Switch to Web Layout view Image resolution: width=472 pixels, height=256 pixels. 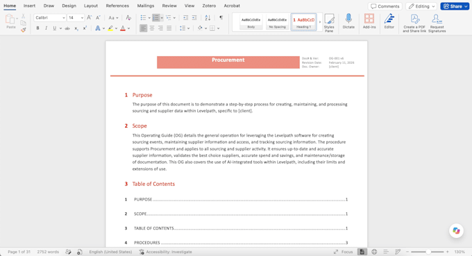tap(374, 252)
